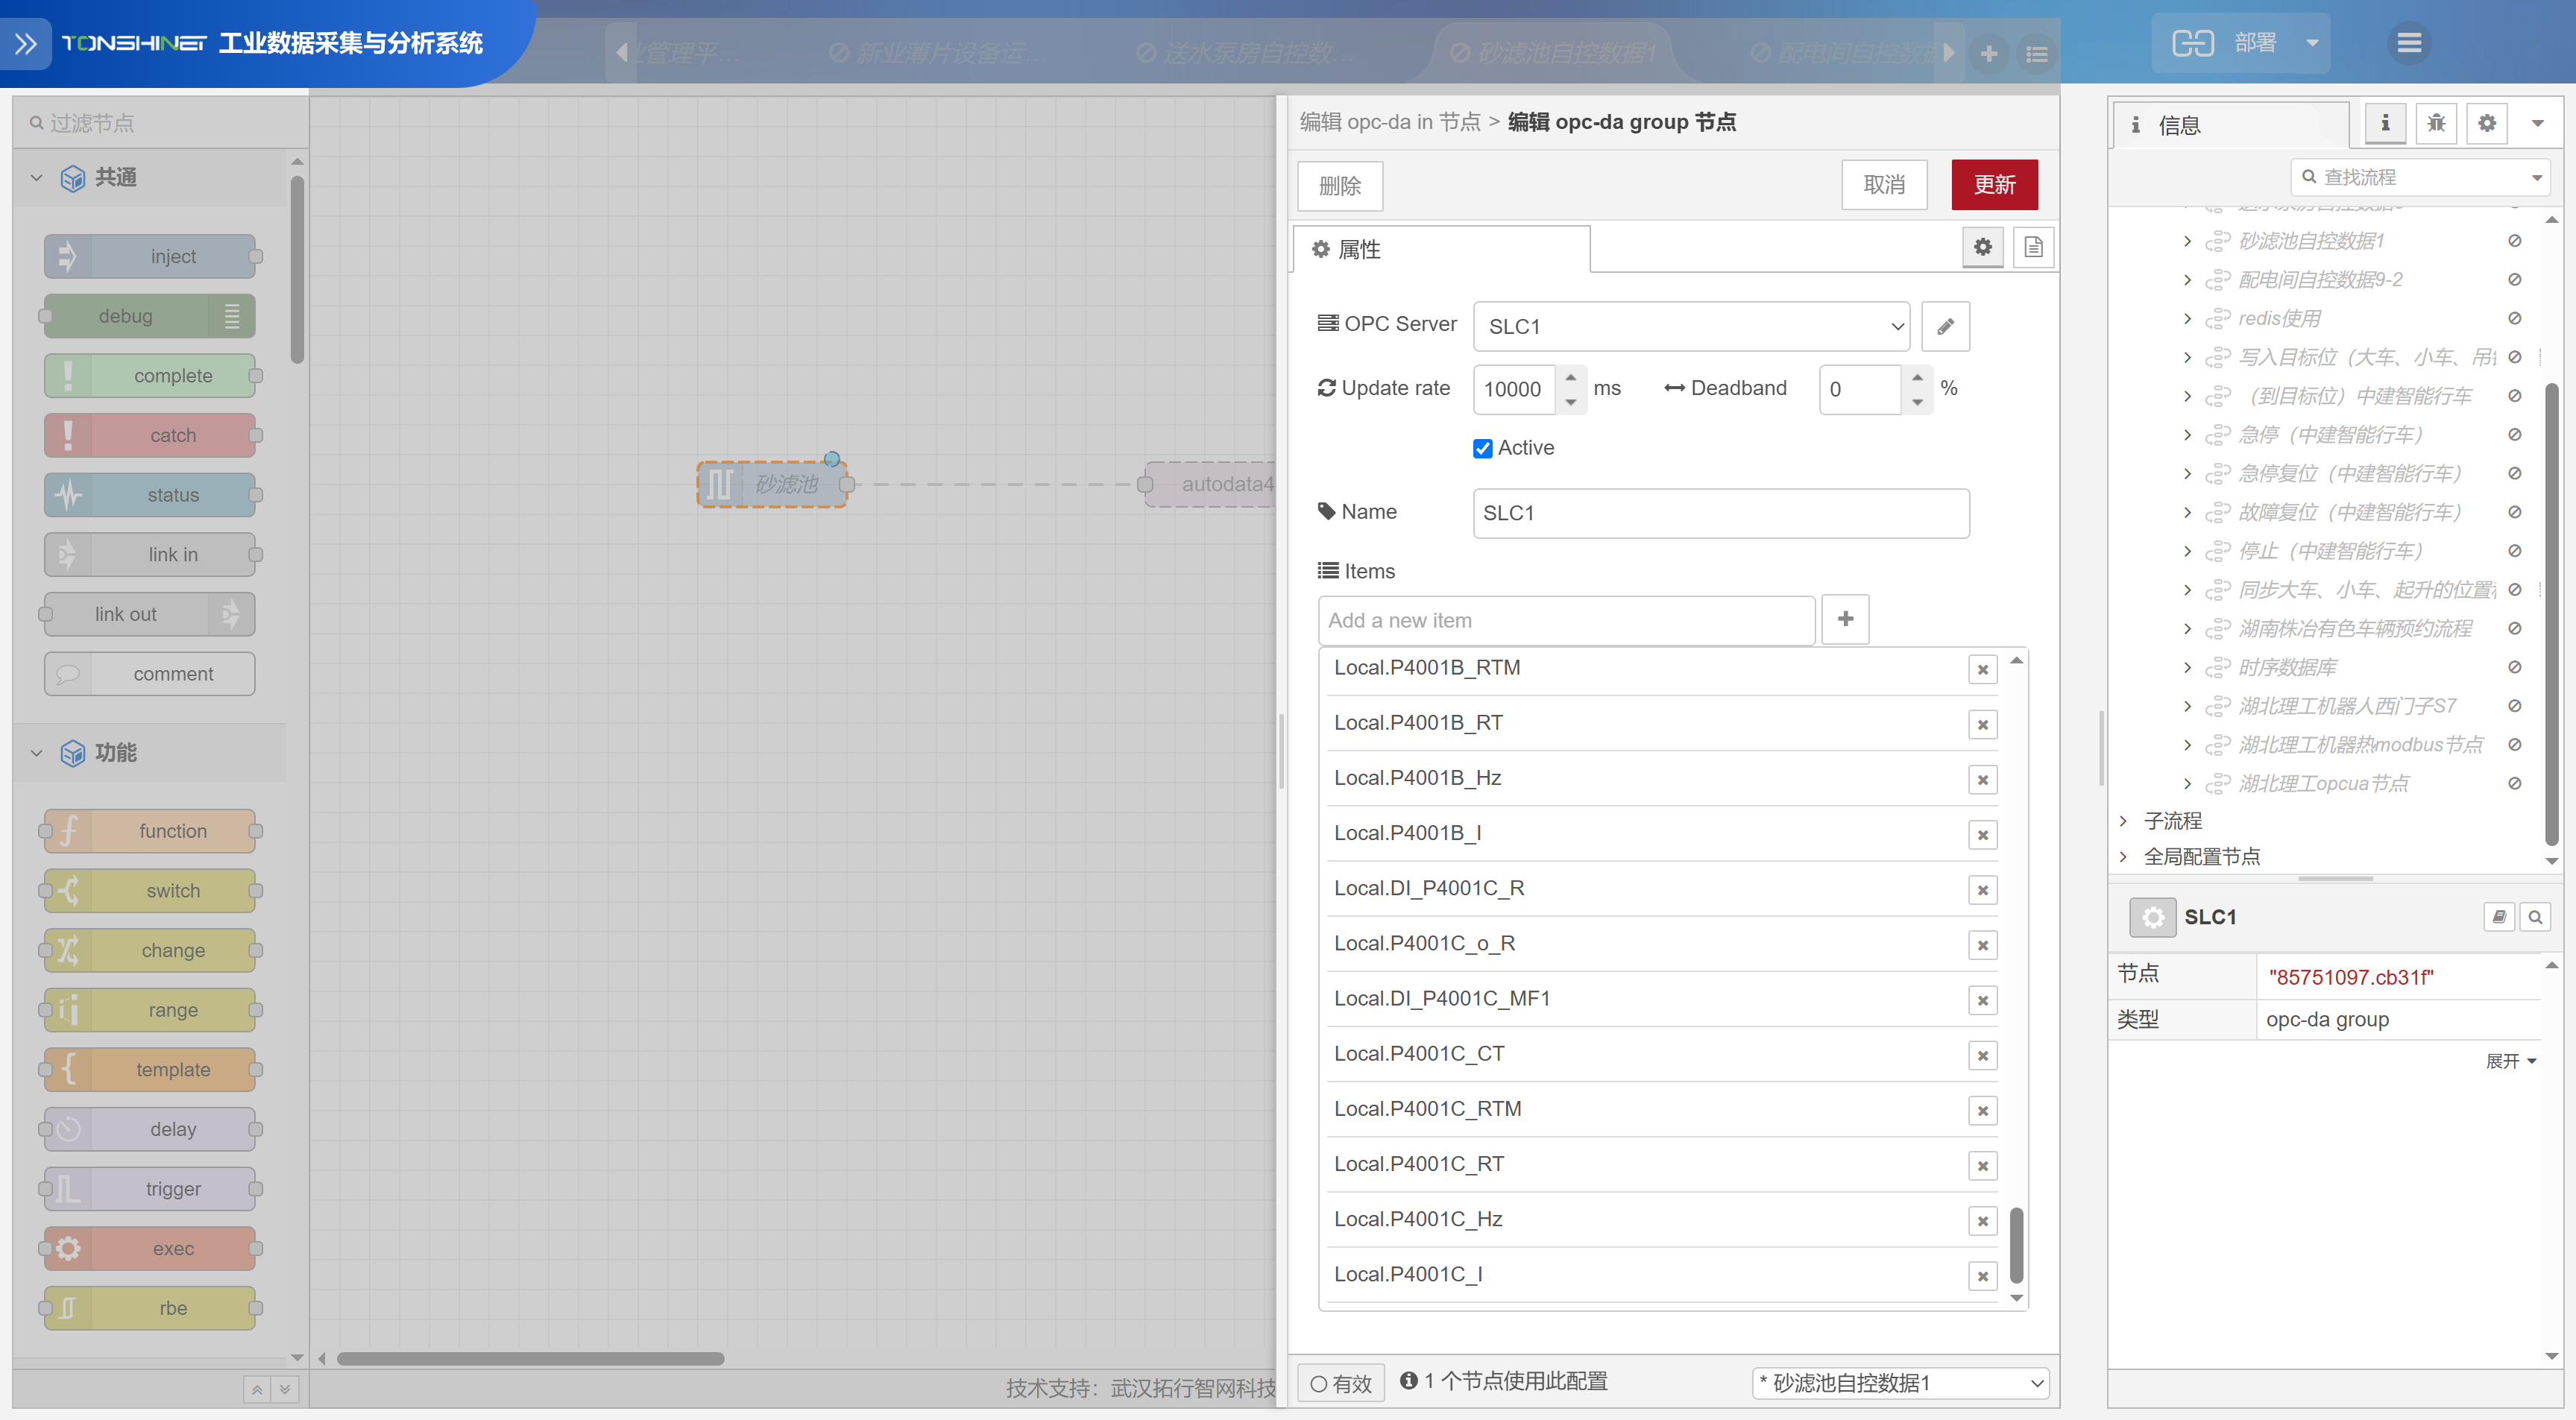Toggle the 有效 enabled state button

tap(1341, 1383)
